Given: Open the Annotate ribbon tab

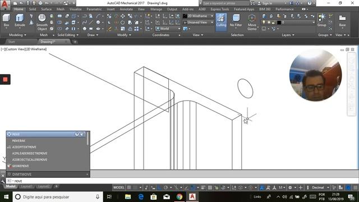Looking at the screenshot, I should click(126, 9).
